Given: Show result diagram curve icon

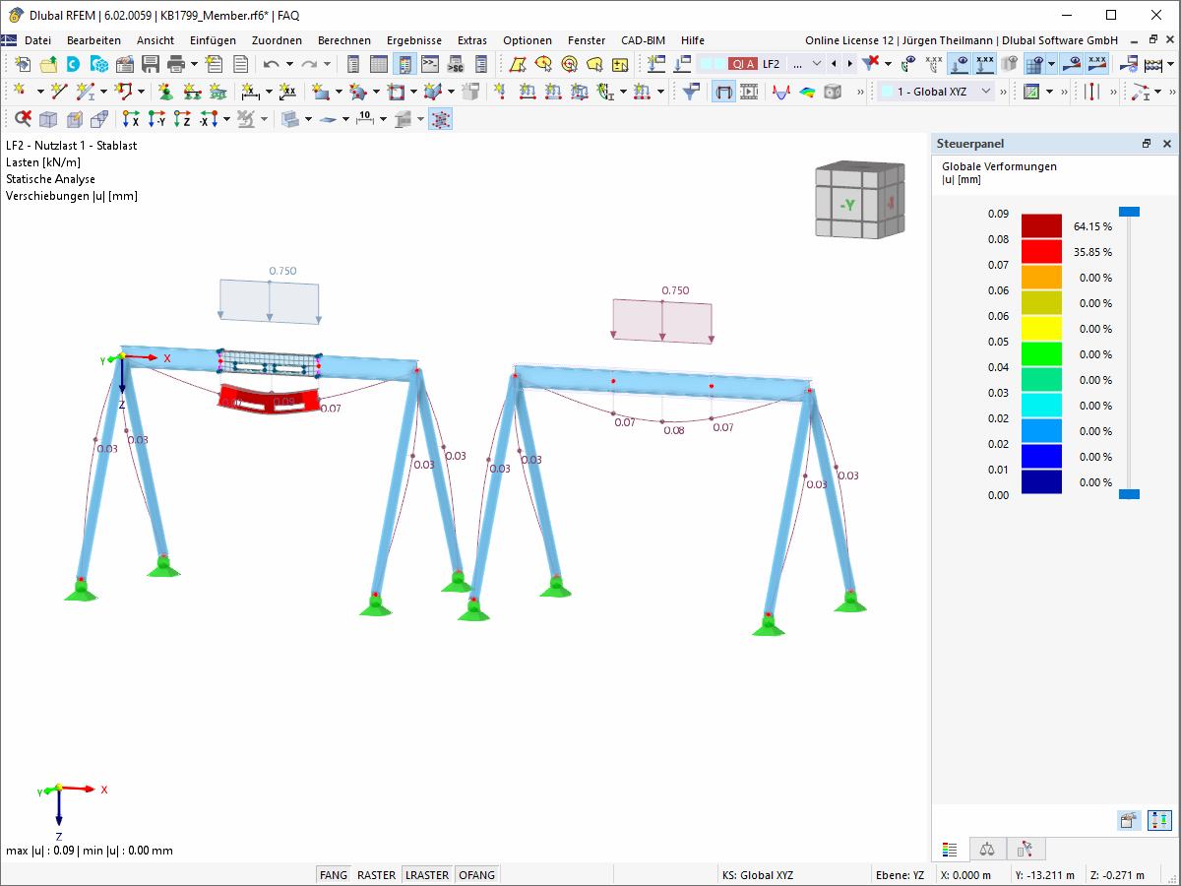Looking at the screenshot, I should coord(781,92).
